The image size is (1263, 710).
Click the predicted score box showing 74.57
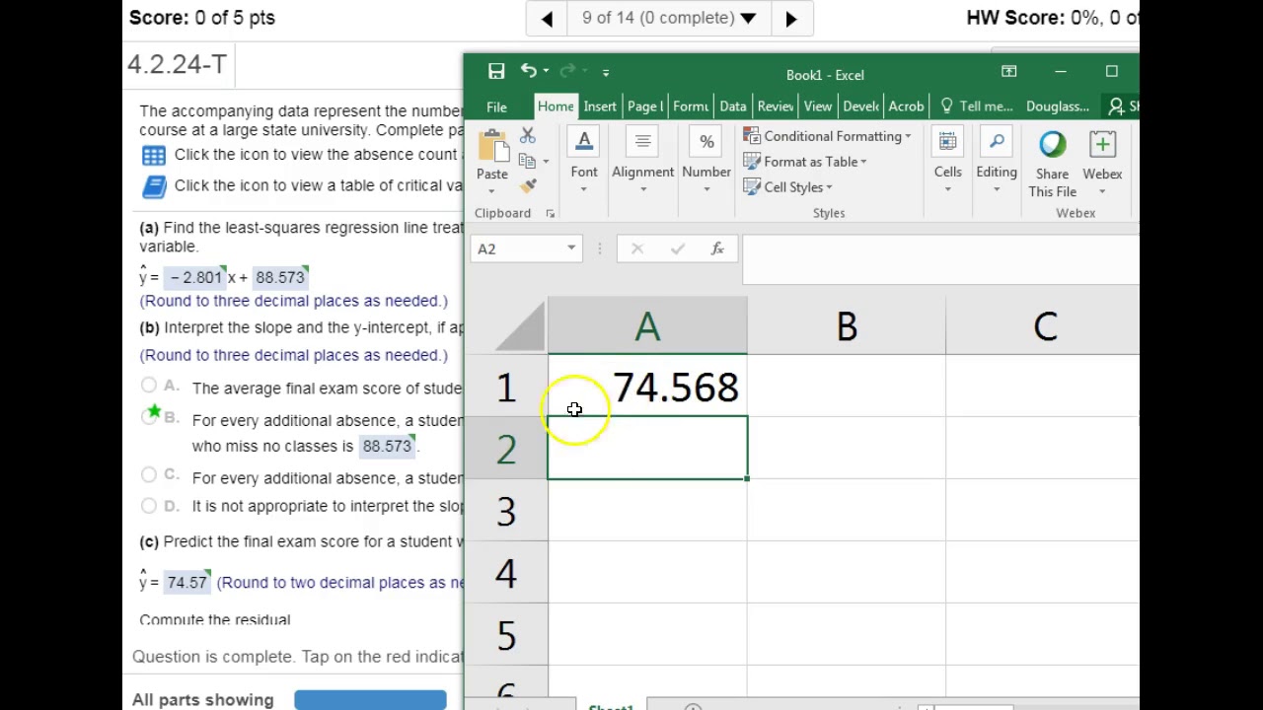187,582
